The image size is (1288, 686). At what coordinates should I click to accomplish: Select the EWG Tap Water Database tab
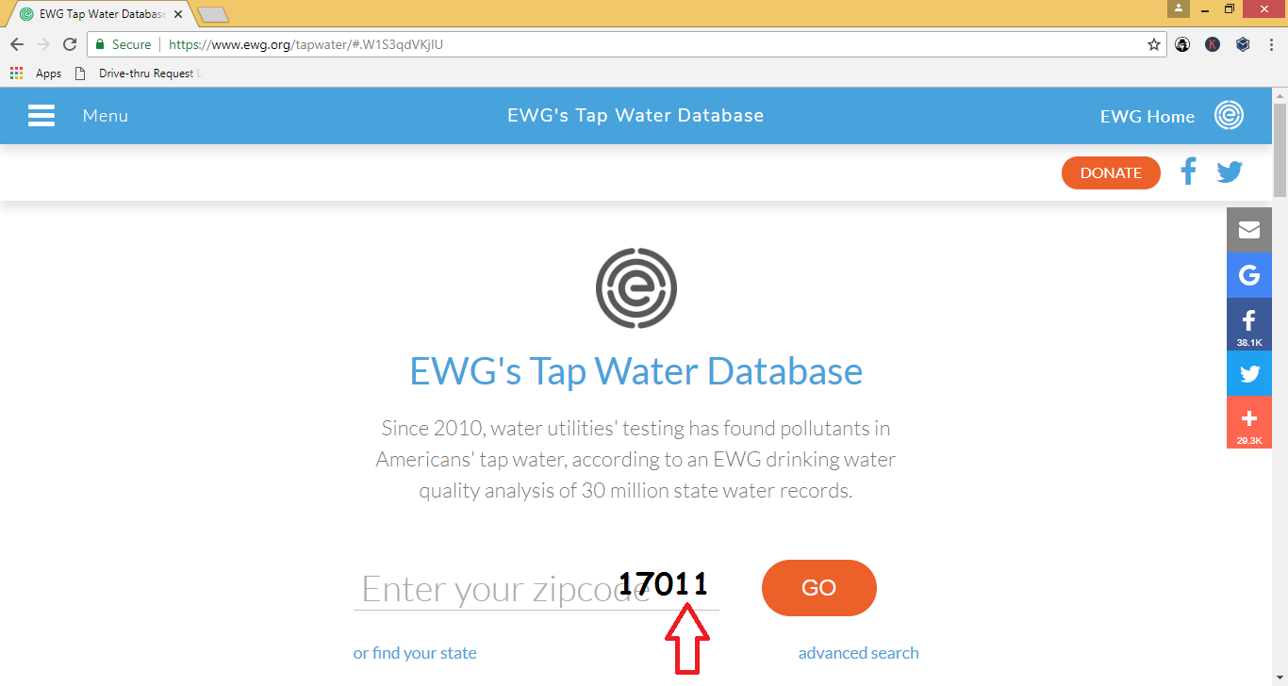click(x=96, y=14)
